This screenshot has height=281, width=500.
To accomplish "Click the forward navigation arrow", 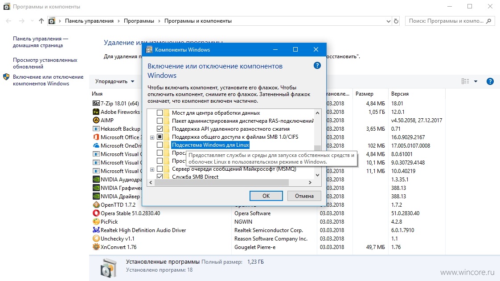I will pos(22,21).
